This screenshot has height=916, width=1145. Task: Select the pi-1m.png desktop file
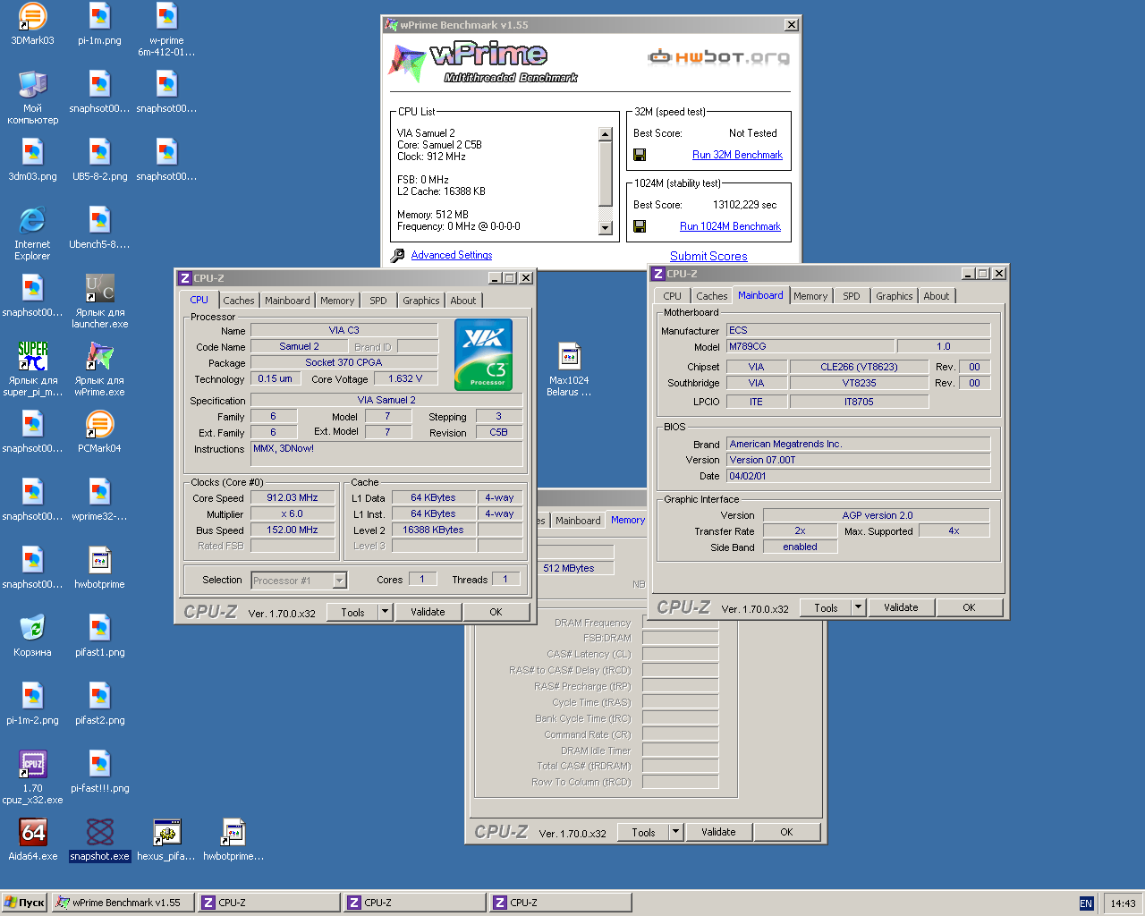point(99,24)
